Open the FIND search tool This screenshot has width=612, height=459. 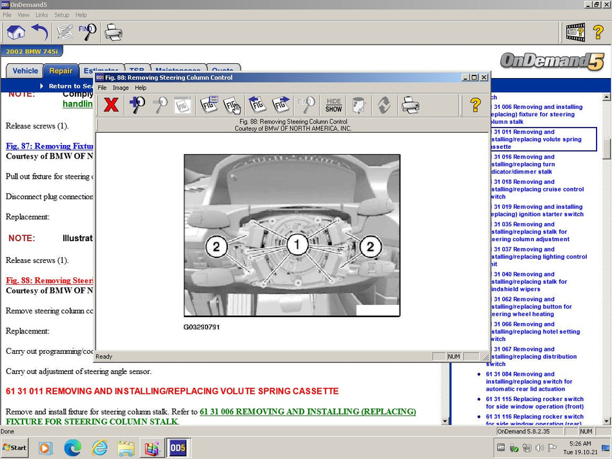click(x=88, y=32)
